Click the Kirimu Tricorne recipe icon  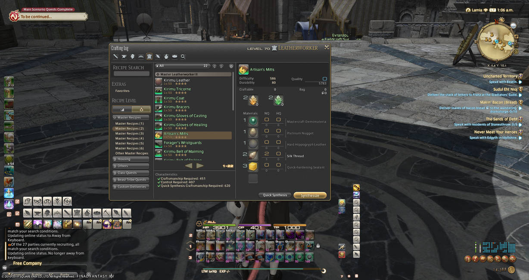(159, 90)
